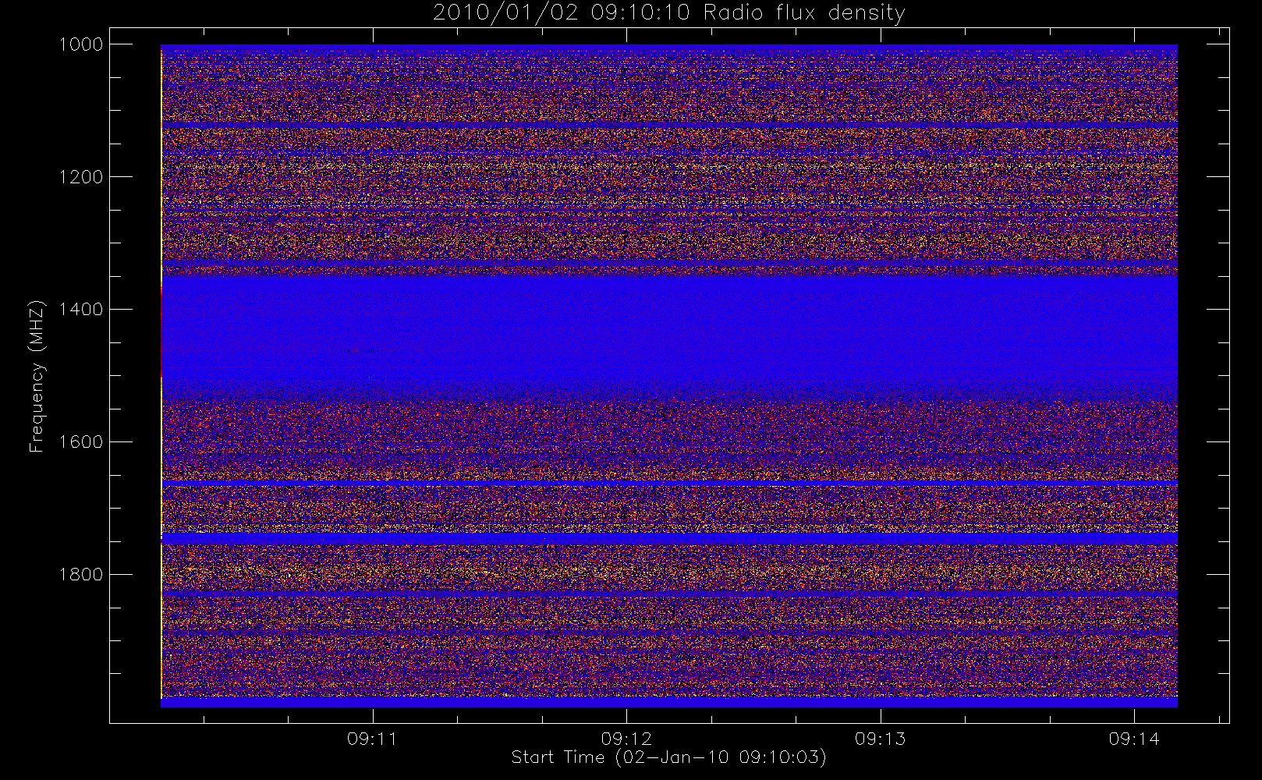Click the '09:13' time axis label
Screen dimensions: 1262x780
(880, 738)
